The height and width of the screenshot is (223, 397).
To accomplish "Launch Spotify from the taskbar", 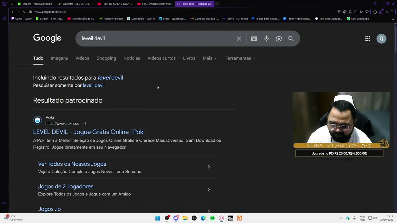I will tap(212, 218).
